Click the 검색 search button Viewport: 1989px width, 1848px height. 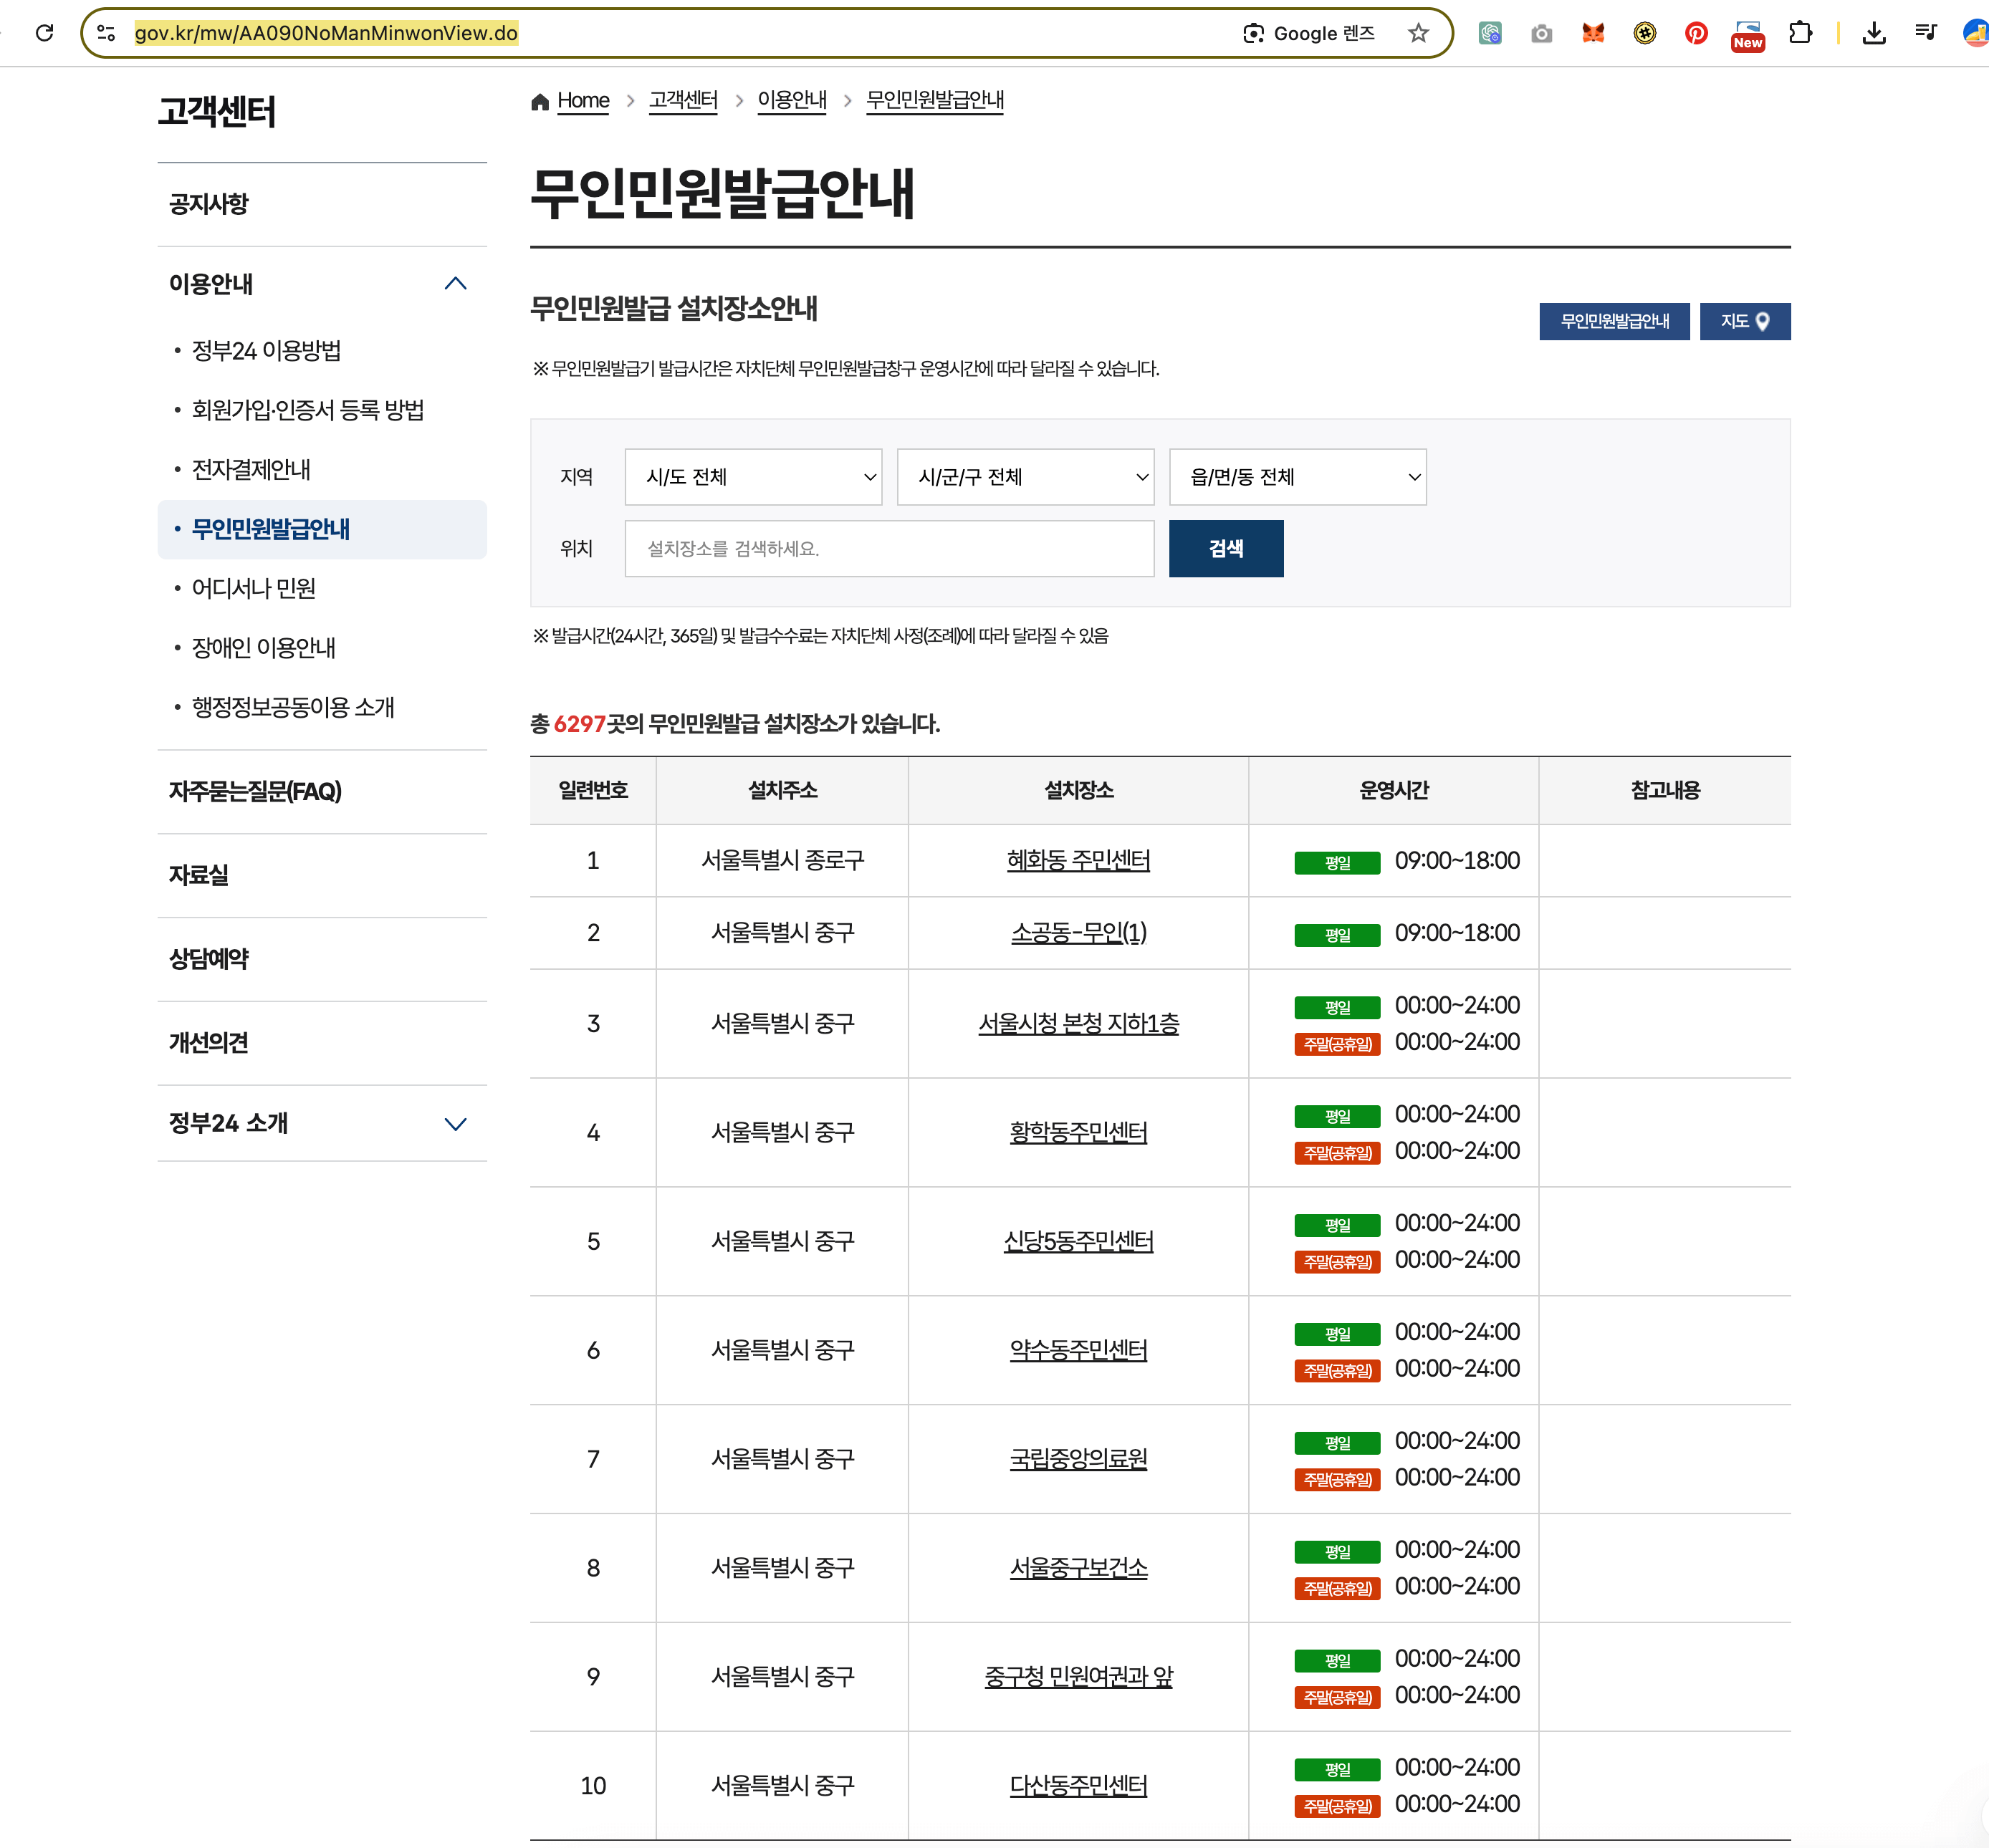click(x=1226, y=548)
